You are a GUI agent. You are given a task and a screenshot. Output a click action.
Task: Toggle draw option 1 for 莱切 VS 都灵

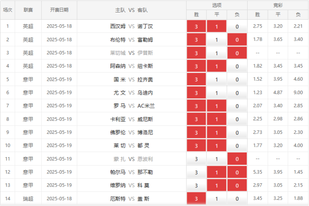(217, 146)
